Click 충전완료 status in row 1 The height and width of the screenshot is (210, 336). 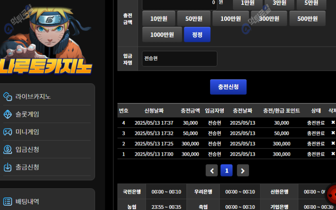[316, 154]
